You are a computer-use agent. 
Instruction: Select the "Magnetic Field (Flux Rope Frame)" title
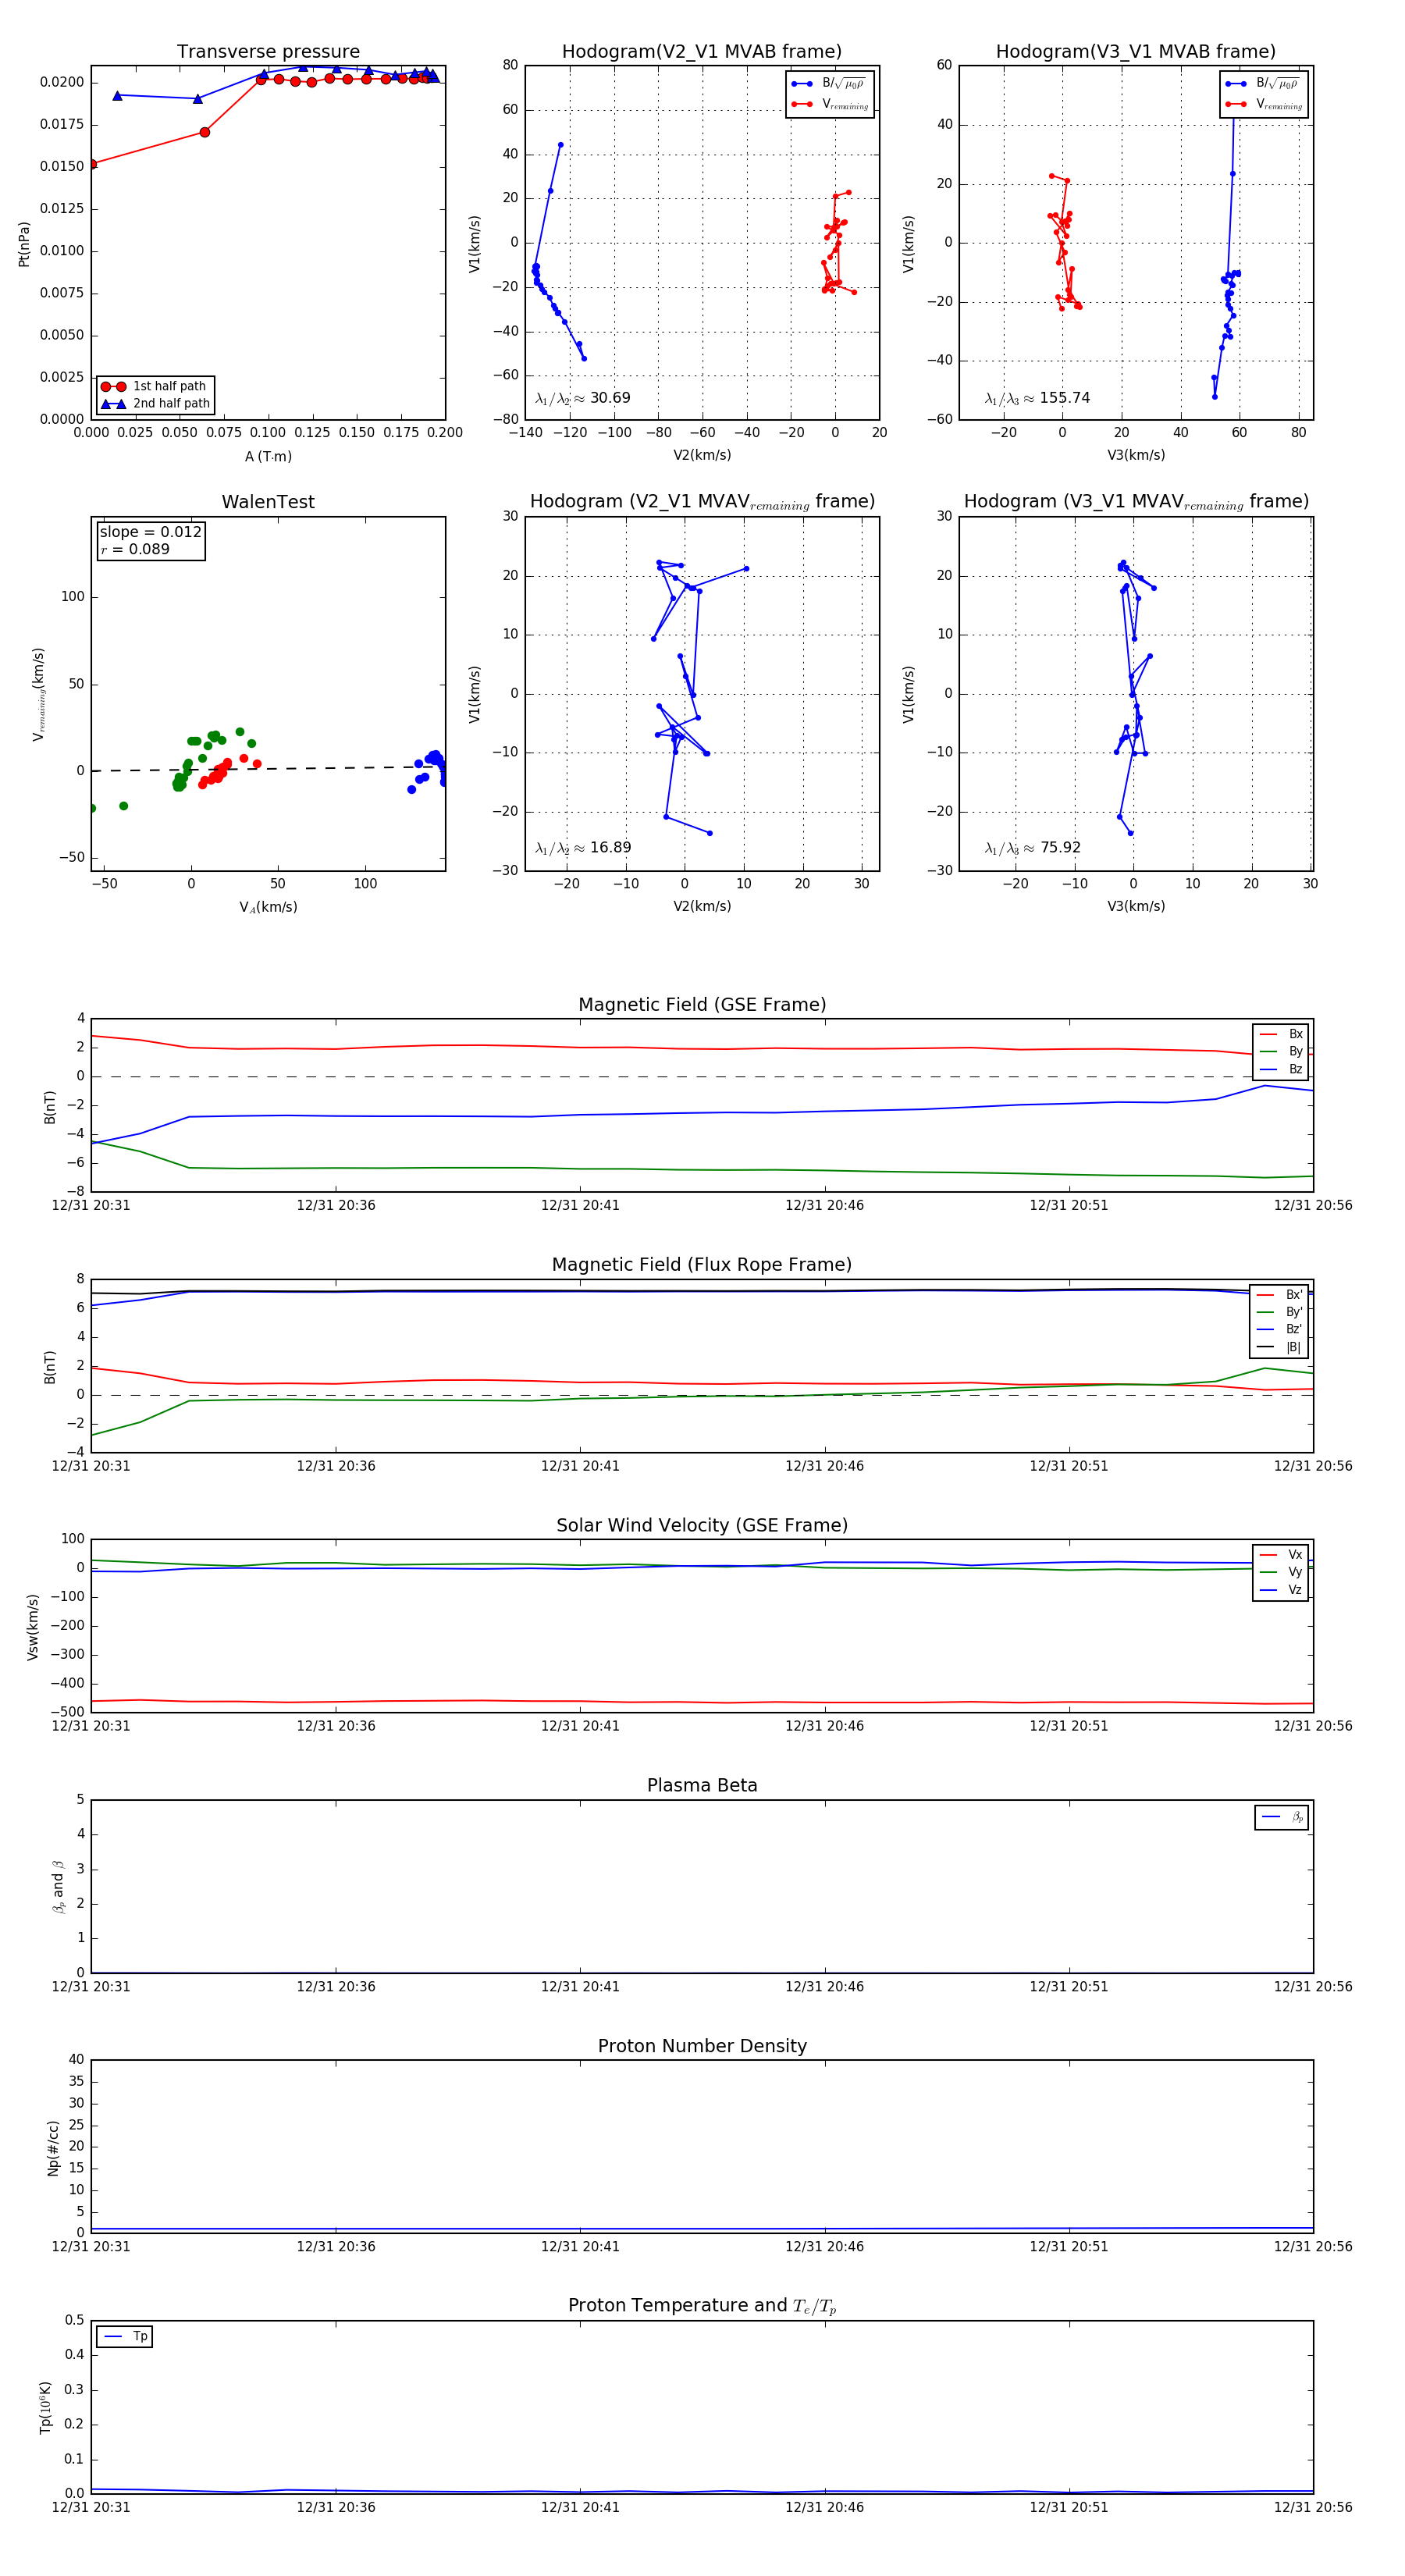click(702, 1265)
